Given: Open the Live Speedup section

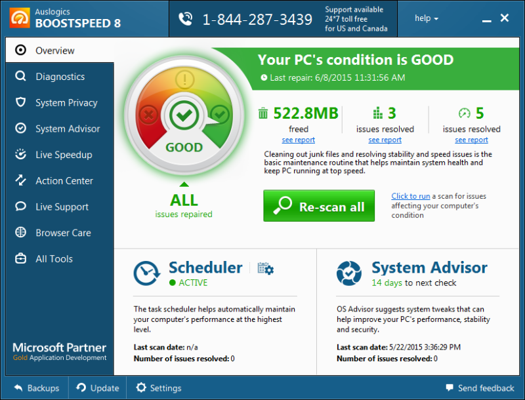Looking at the screenshot, I should click(20, 155).
